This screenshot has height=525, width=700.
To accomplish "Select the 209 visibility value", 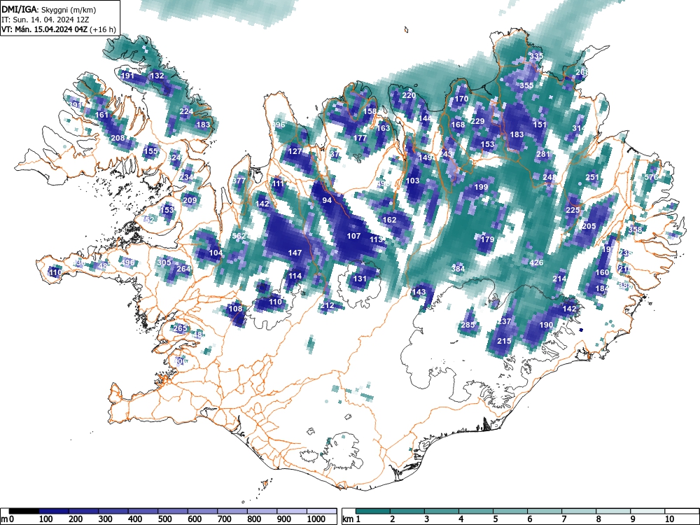I will point(190,200).
